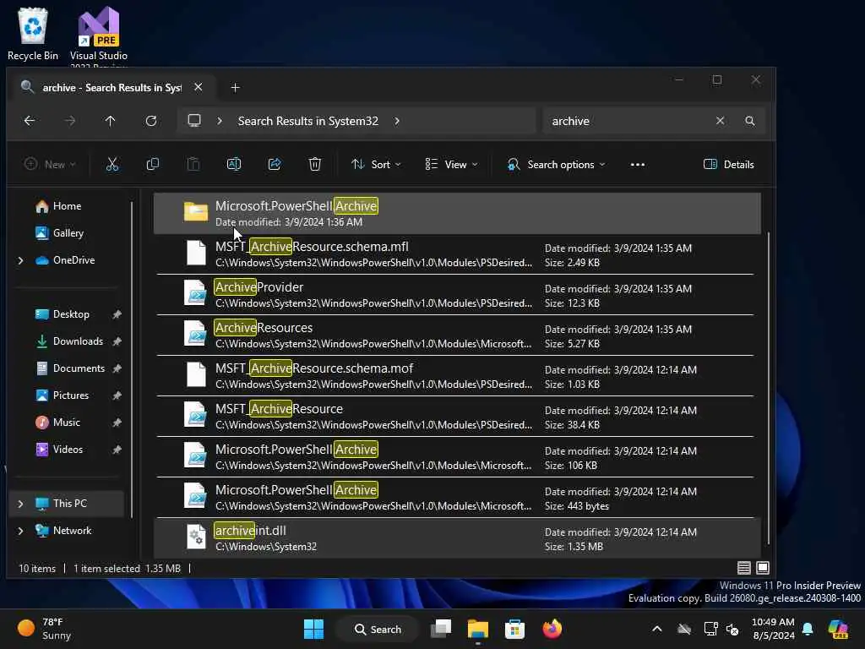This screenshot has width=865, height=649.
Task: Click the search magnifier button
Action: tap(750, 121)
